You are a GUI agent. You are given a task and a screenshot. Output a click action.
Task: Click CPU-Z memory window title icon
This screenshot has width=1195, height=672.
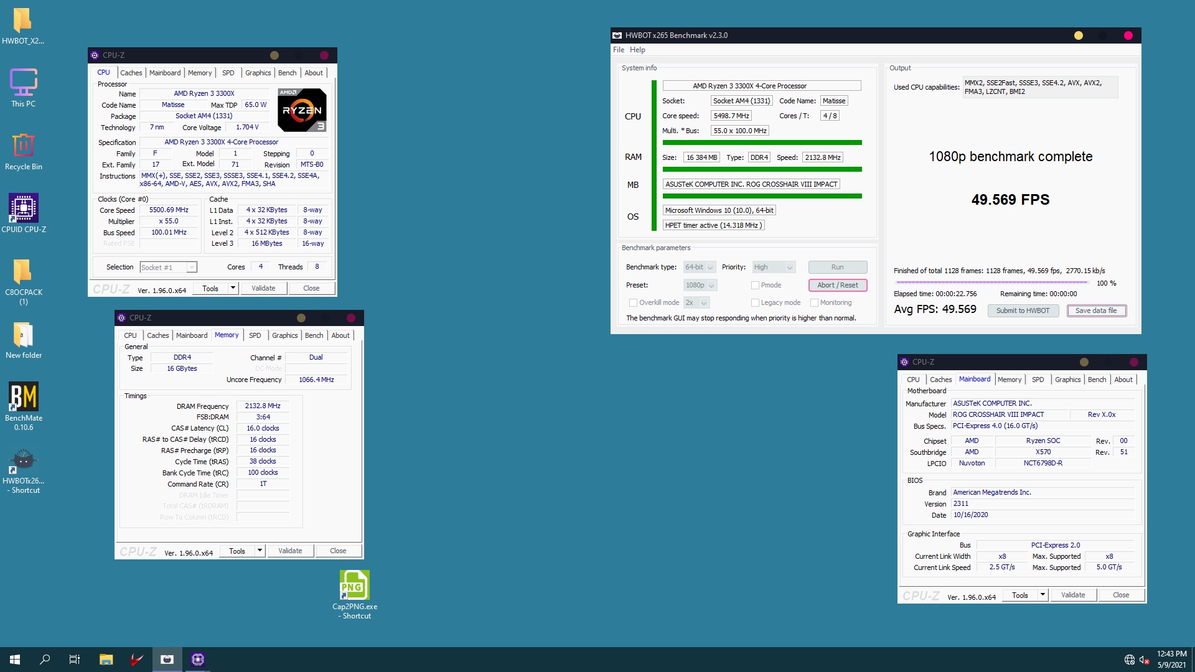point(121,318)
